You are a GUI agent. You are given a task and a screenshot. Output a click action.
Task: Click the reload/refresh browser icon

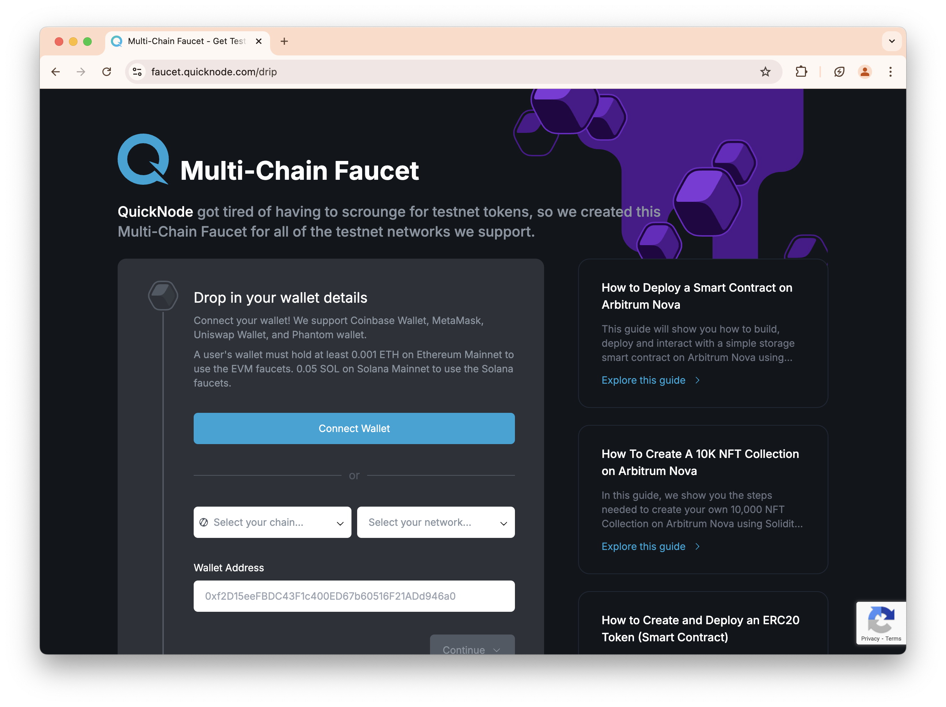point(106,72)
